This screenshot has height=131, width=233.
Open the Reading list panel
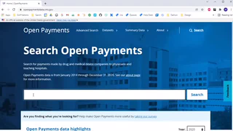click(x=225, y=15)
